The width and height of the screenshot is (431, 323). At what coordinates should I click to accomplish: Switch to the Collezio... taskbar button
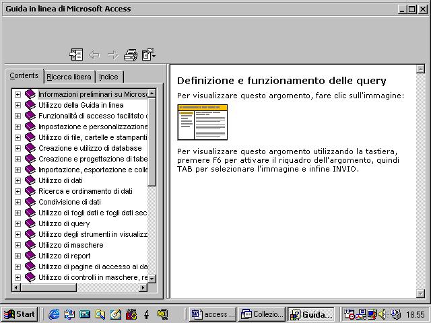[262, 314]
